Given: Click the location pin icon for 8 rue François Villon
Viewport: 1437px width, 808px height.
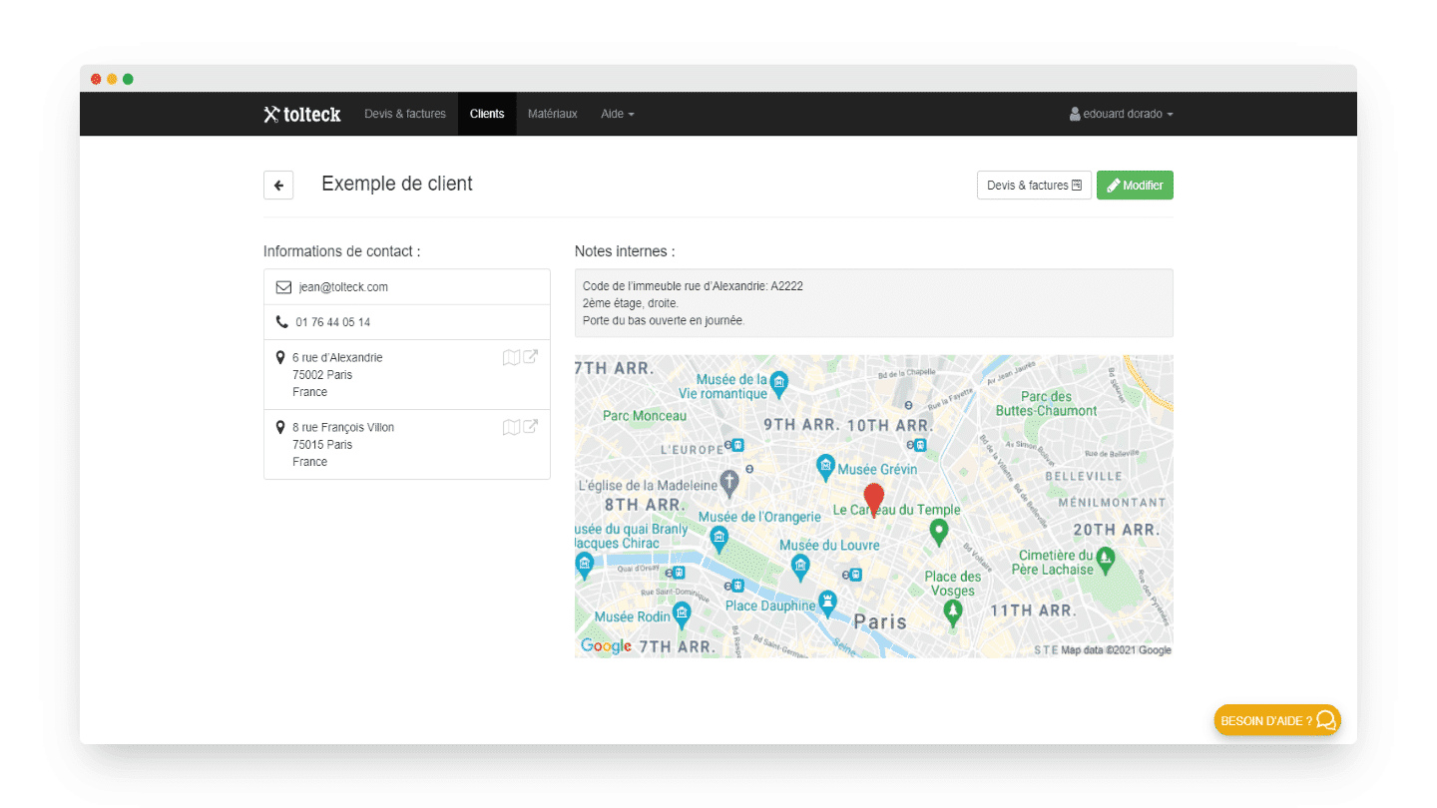Looking at the screenshot, I should pos(280,427).
